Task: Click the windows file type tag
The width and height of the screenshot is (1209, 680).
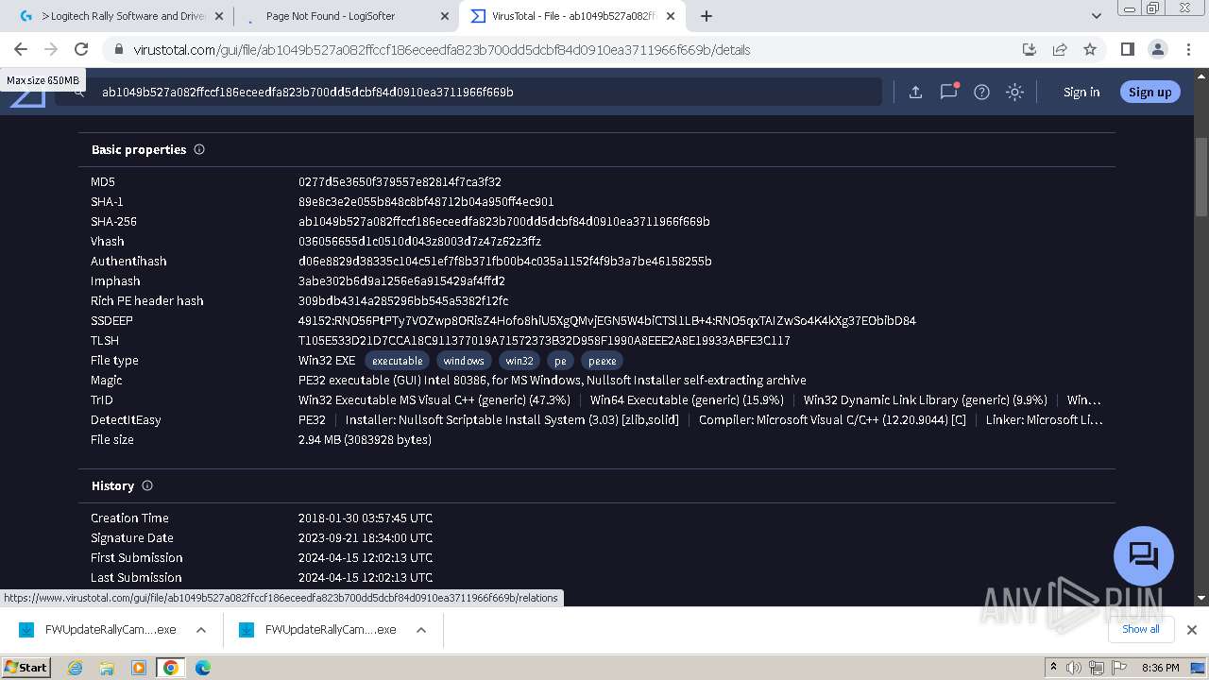Action: point(464,361)
